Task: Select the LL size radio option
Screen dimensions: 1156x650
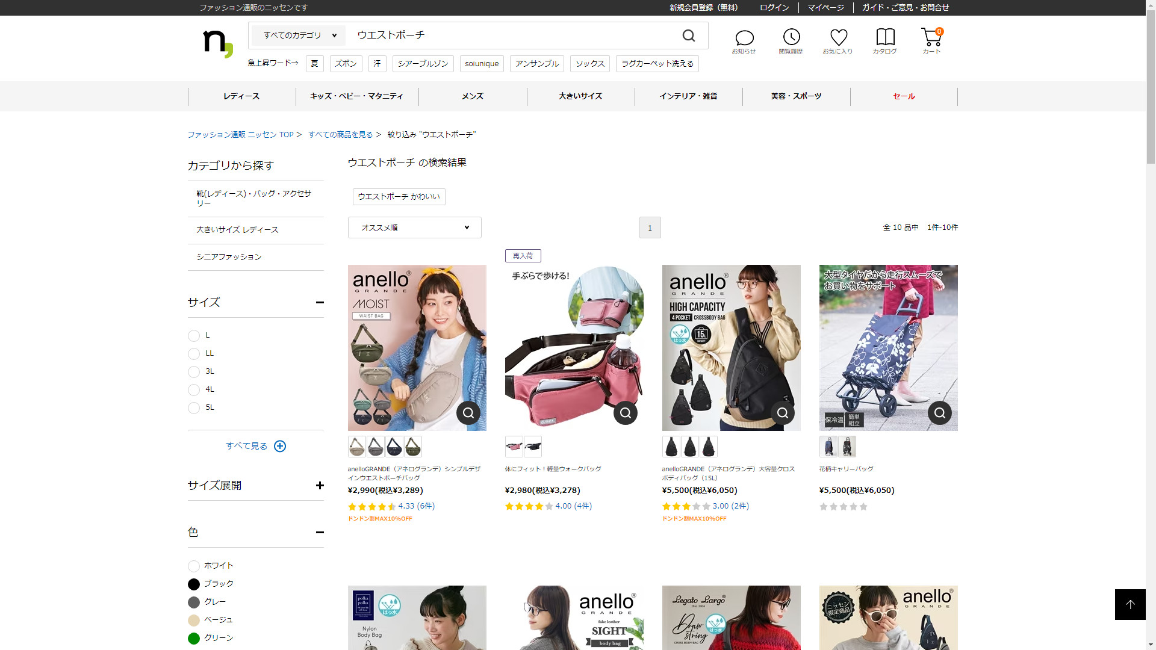Action: pyautogui.click(x=194, y=354)
